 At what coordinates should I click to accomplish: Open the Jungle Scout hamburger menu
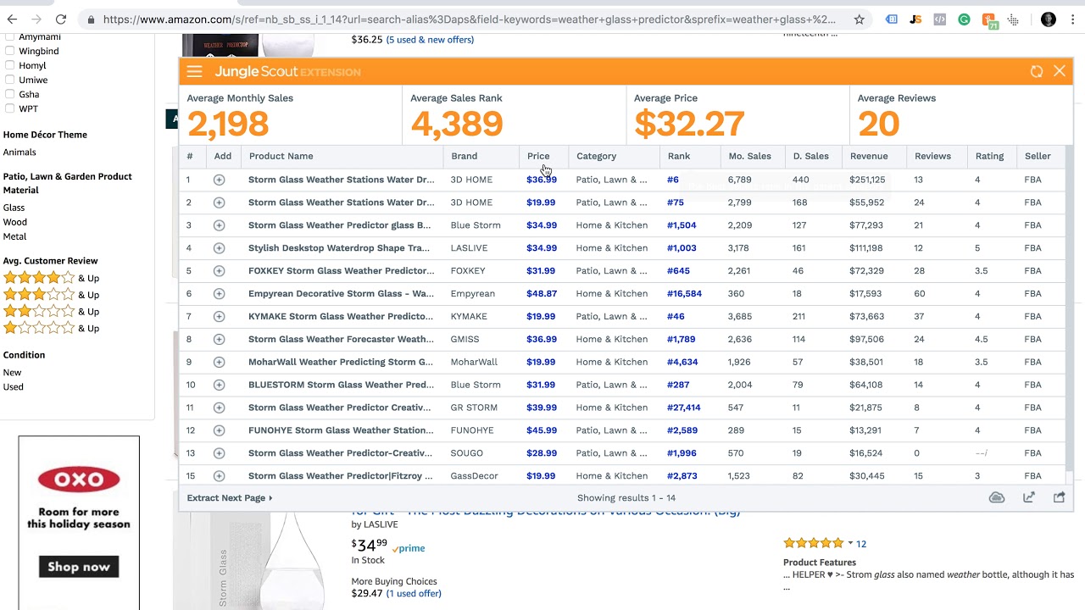tap(194, 72)
